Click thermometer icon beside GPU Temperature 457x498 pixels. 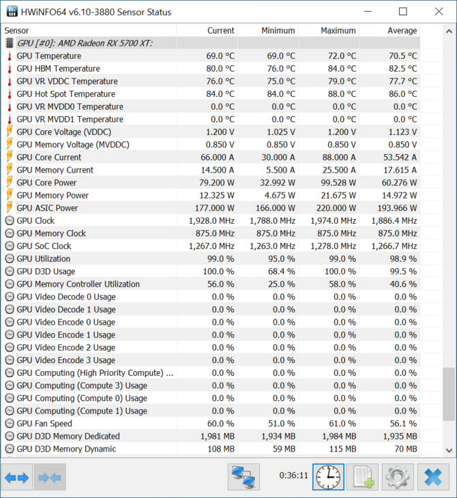10,56
